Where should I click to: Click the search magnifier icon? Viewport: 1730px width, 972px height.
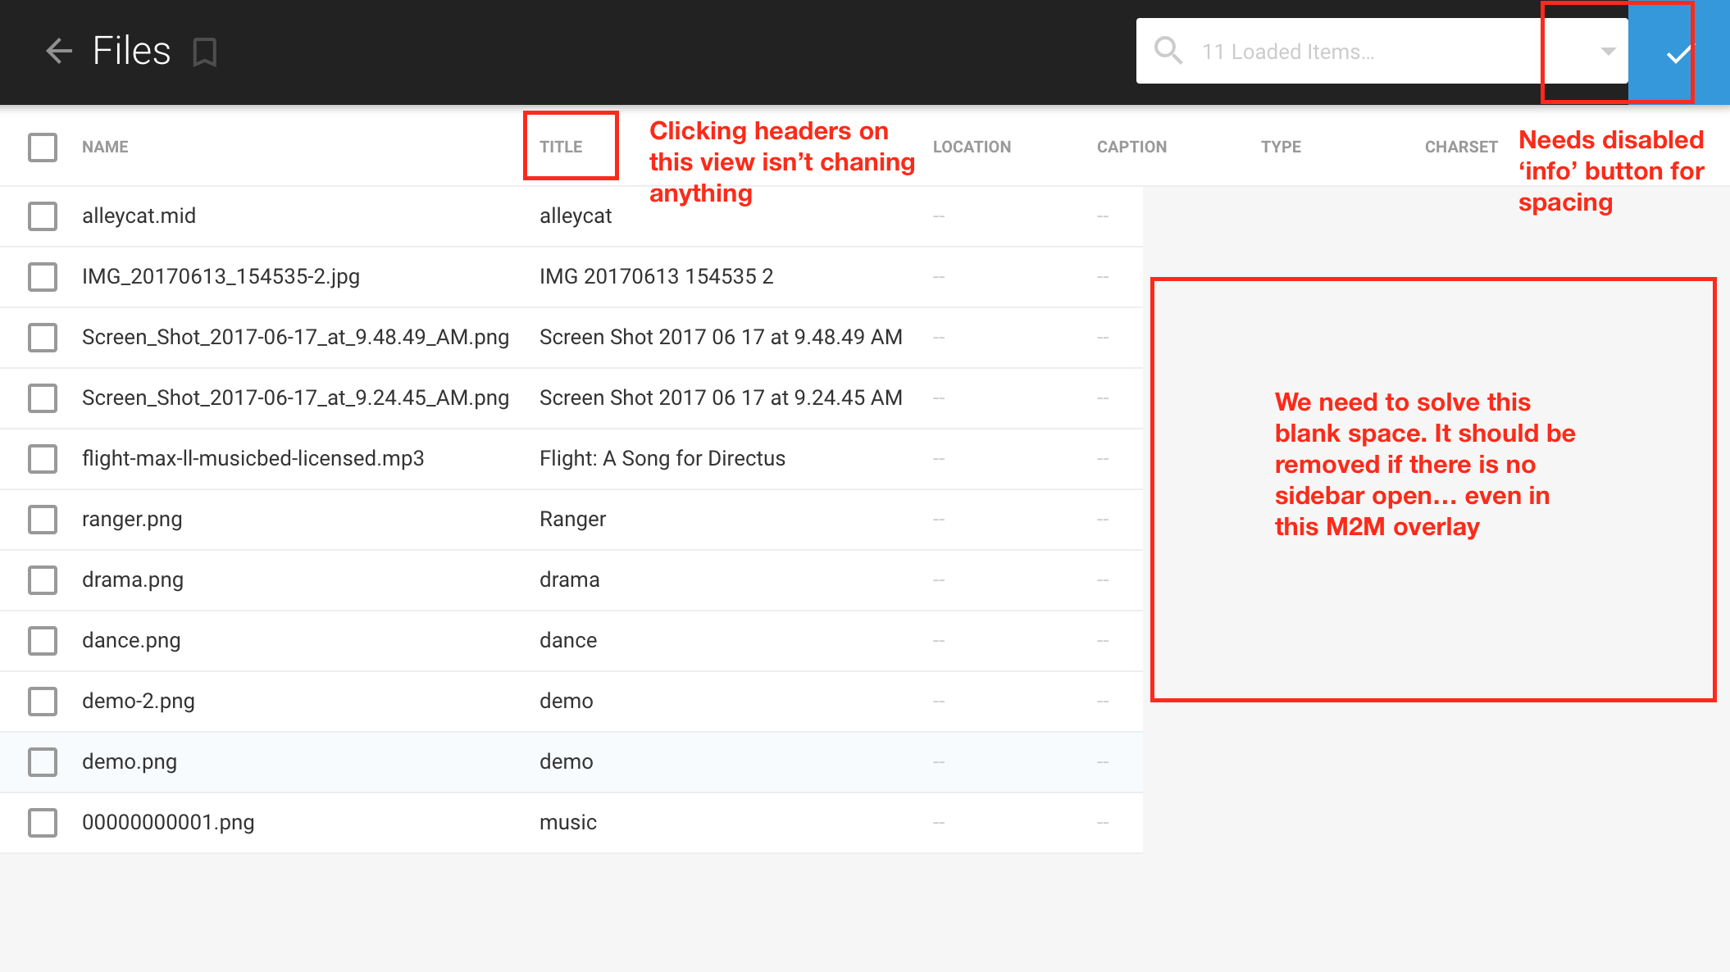click(x=1168, y=51)
